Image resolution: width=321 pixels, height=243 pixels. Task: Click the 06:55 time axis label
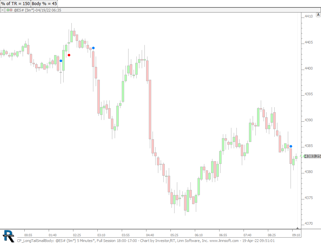tap(223, 235)
